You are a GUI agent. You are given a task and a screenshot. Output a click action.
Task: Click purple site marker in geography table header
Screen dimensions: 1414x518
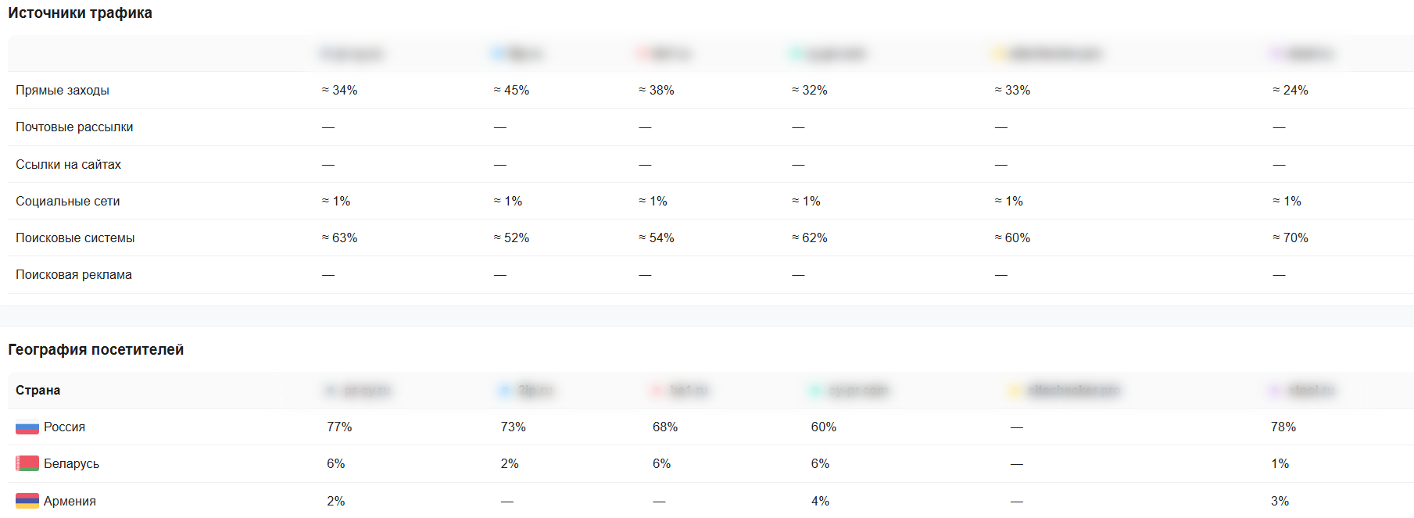coord(1276,391)
